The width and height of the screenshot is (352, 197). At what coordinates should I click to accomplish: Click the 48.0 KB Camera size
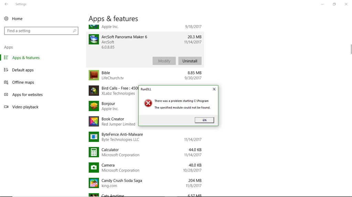tap(195, 165)
